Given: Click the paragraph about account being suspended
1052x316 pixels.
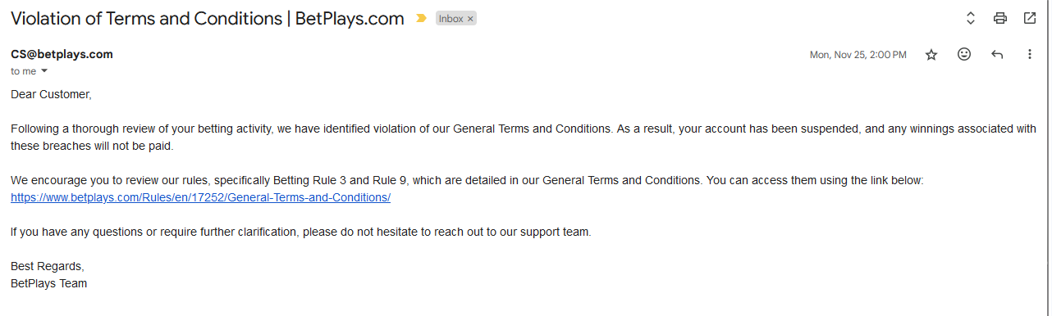Looking at the screenshot, I should [x=524, y=137].
